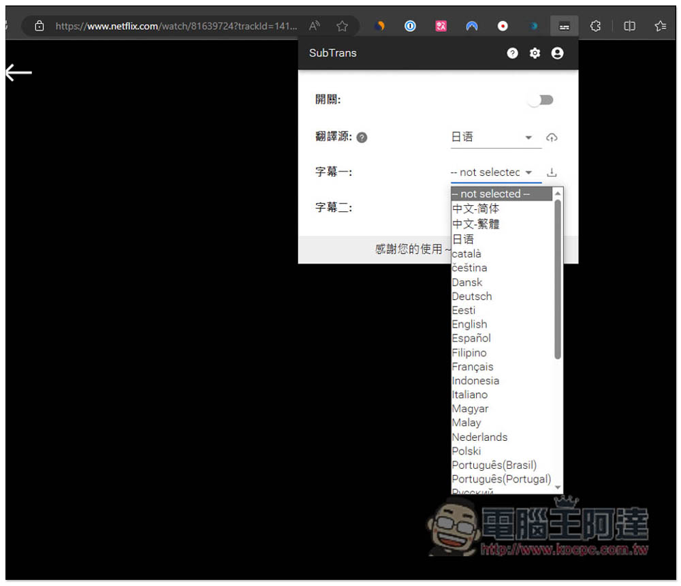
Task: Click the SubTrans extension icon in toolbar
Action: 564,27
